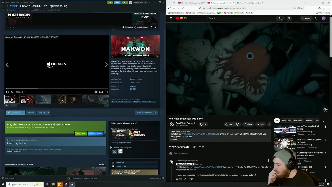Viewport: 332px width, 187px height.
Task: Select the Full Trailer thumbnail
Action: (12, 99)
